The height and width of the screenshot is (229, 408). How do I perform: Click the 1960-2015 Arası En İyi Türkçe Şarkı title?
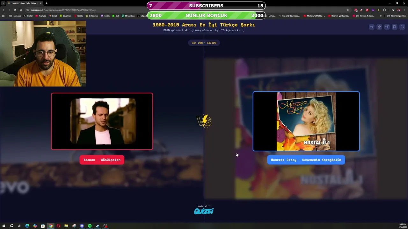coord(204,24)
